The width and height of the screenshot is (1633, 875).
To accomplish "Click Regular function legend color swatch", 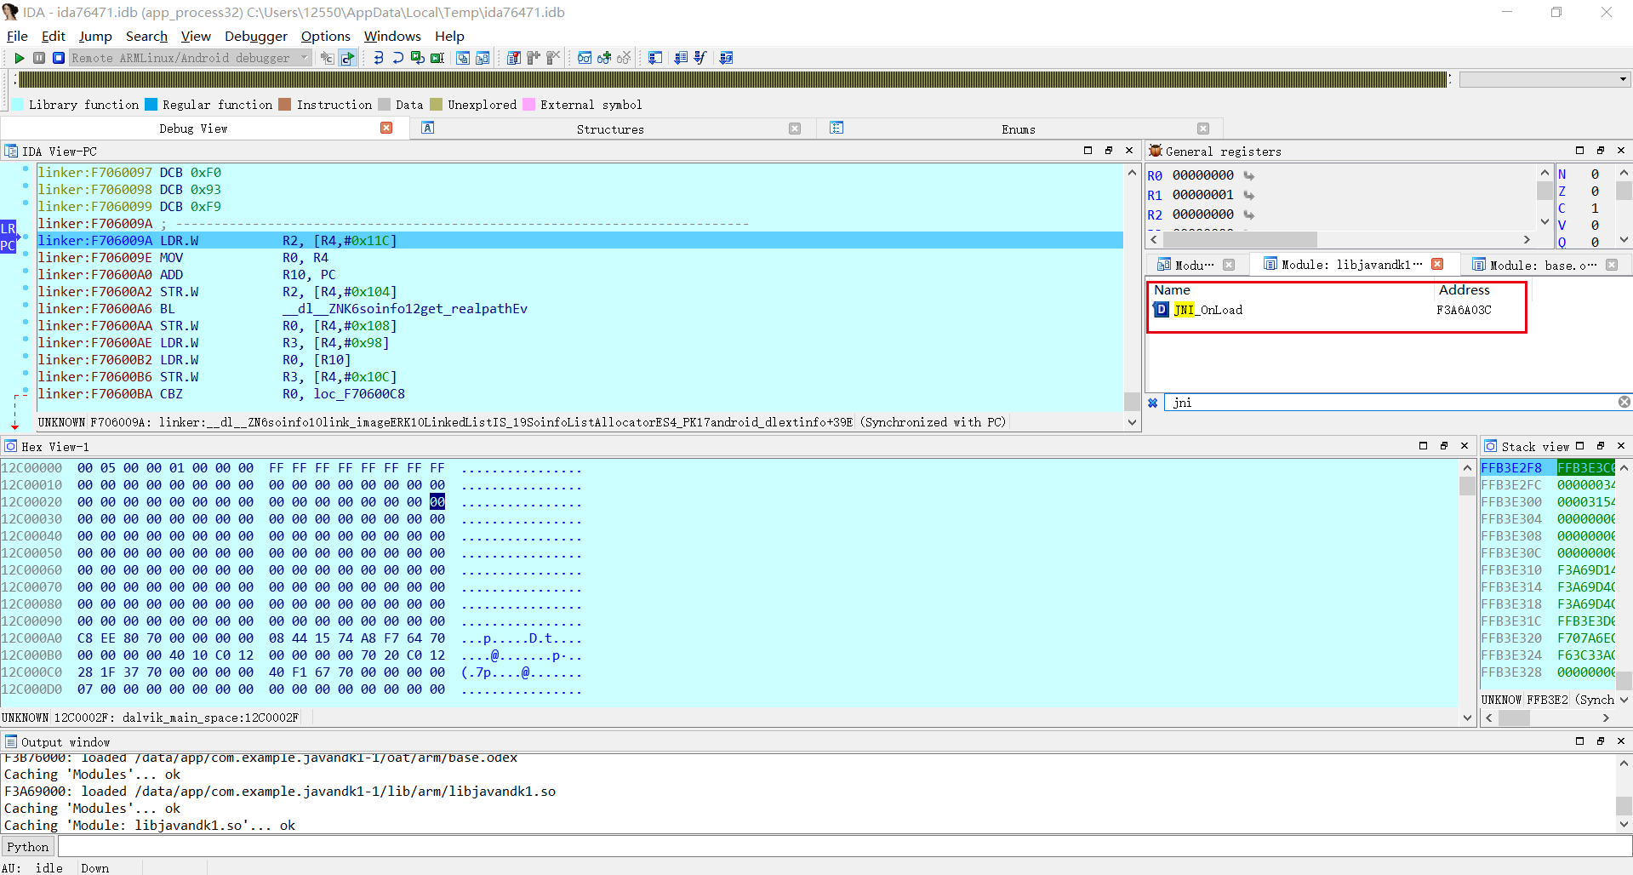I will tap(151, 105).
